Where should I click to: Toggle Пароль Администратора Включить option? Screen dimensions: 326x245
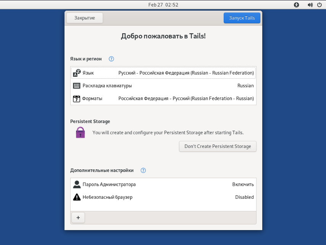(x=243, y=185)
